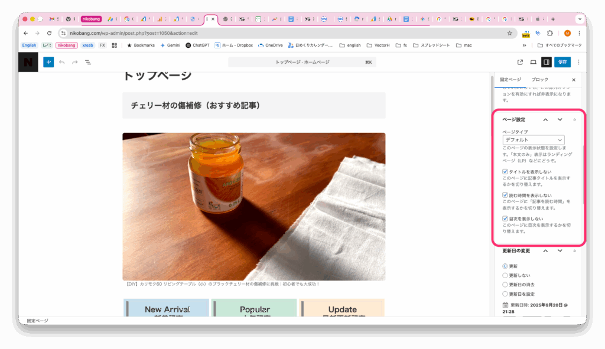This screenshot has width=605, height=349.
Task: Switch to the ブロック tab in sidebar
Action: pos(539,79)
